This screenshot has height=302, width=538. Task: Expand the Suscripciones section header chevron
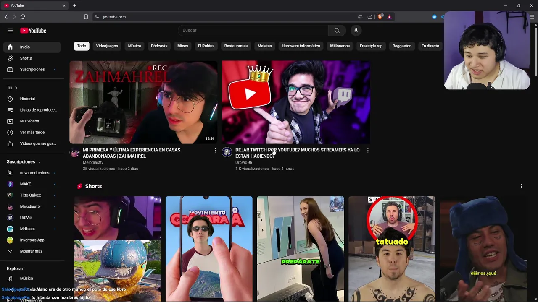point(40,162)
